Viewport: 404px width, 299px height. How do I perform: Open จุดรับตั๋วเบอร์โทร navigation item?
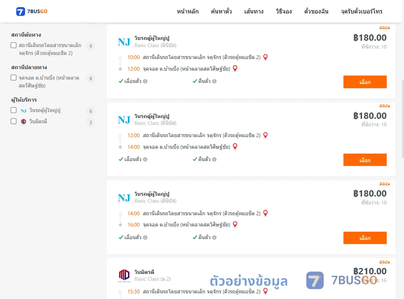[x=361, y=11]
